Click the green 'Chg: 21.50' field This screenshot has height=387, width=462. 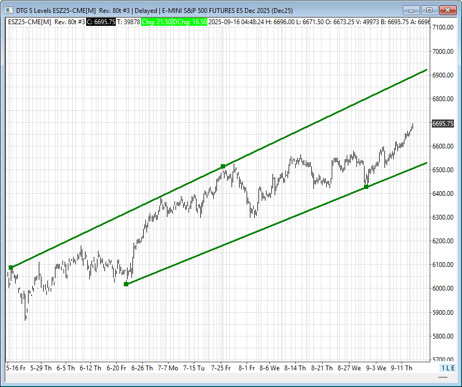point(156,22)
